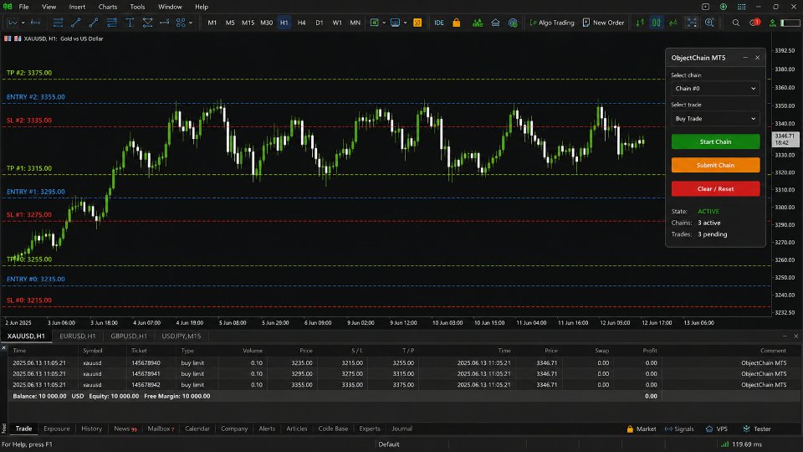Click the red Clear / Reset button

[715, 188]
